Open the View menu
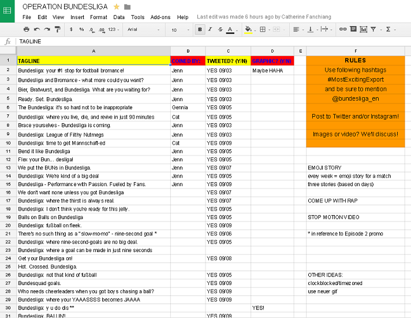The width and height of the screenshot is (411, 318). [58, 17]
